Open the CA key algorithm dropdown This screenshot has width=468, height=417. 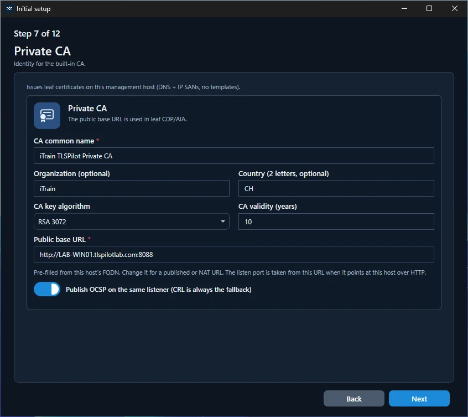pos(131,222)
